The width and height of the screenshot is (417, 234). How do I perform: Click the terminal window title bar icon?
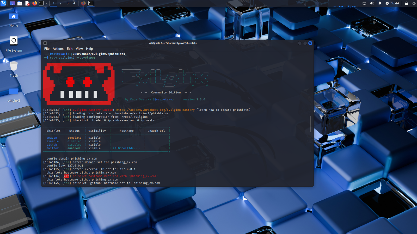pyautogui.click(x=45, y=43)
